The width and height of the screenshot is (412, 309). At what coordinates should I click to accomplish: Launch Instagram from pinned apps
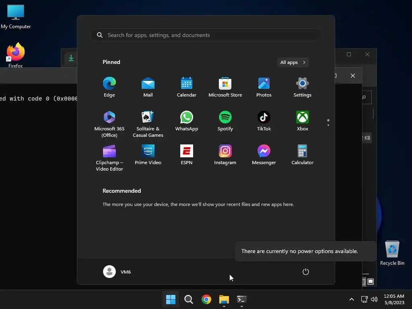point(225,155)
